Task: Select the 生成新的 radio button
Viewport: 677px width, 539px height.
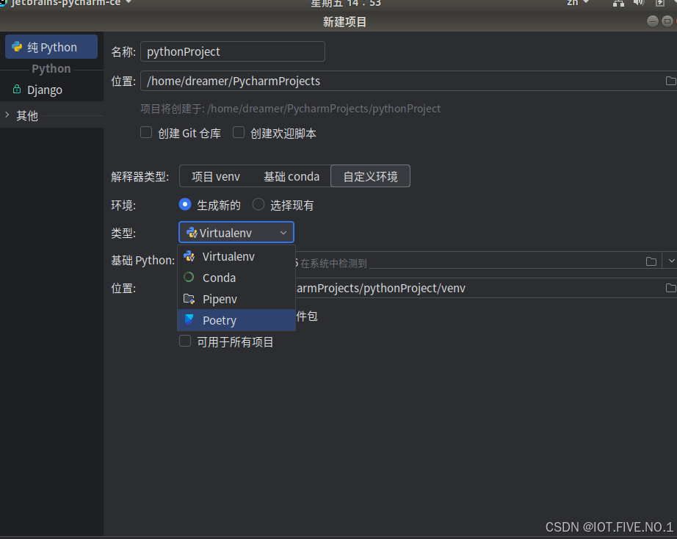Action: (x=185, y=204)
